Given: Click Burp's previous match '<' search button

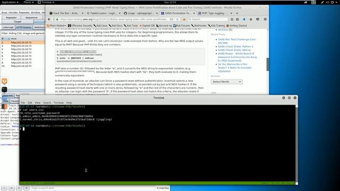Looking at the screenshot, I should (12, 188).
